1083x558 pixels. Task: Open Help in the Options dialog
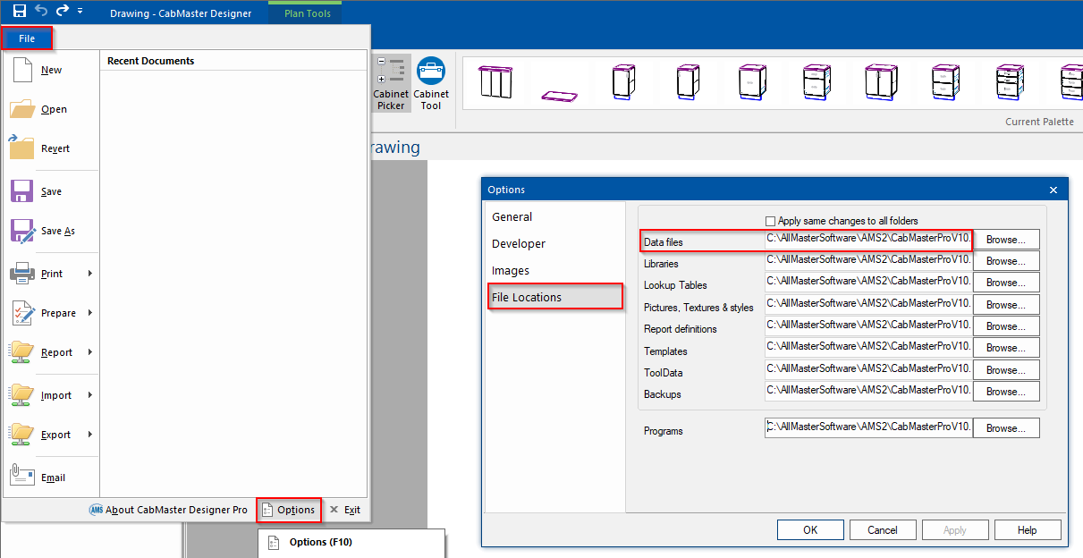(x=1028, y=530)
